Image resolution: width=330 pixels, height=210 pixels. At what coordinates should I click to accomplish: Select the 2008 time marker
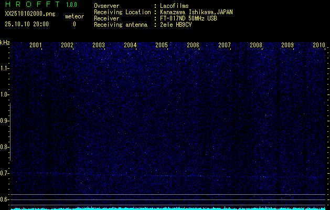[256, 45]
